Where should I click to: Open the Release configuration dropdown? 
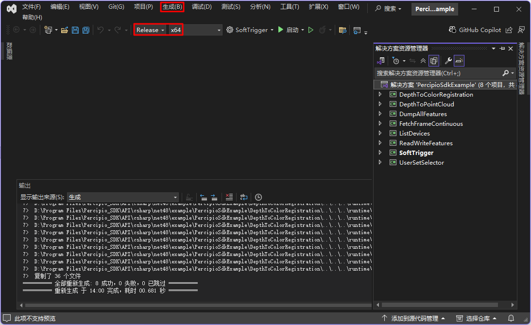click(149, 30)
